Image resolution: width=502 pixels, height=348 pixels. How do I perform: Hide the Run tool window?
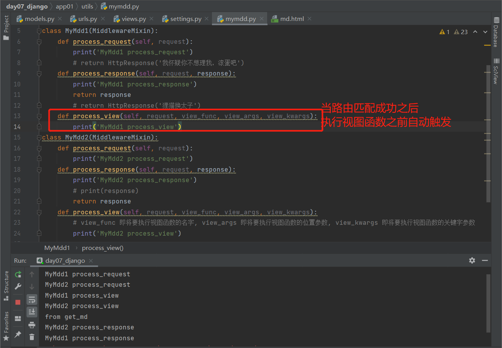pyautogui.click(x=485, y=260)
